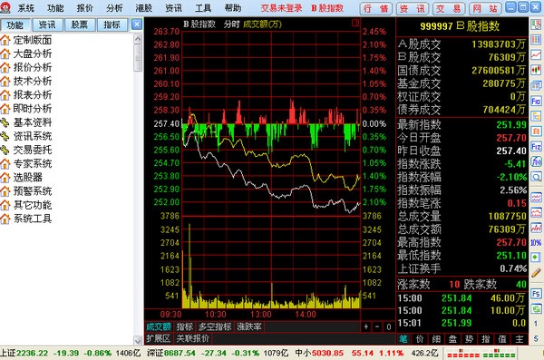
Task: Open the F12 icon in right toolbar
Action: (536, 147)
